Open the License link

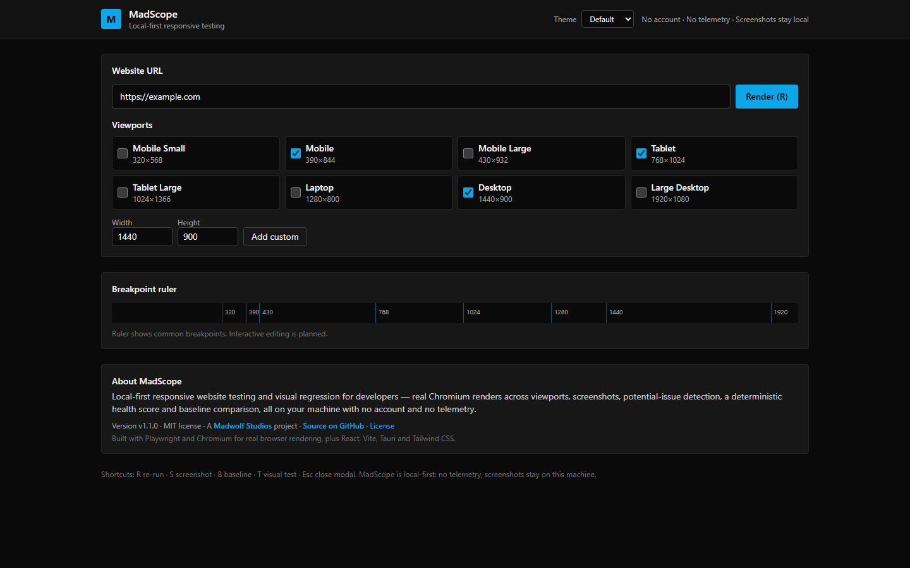pyautogui.click(x=382, y=426)
